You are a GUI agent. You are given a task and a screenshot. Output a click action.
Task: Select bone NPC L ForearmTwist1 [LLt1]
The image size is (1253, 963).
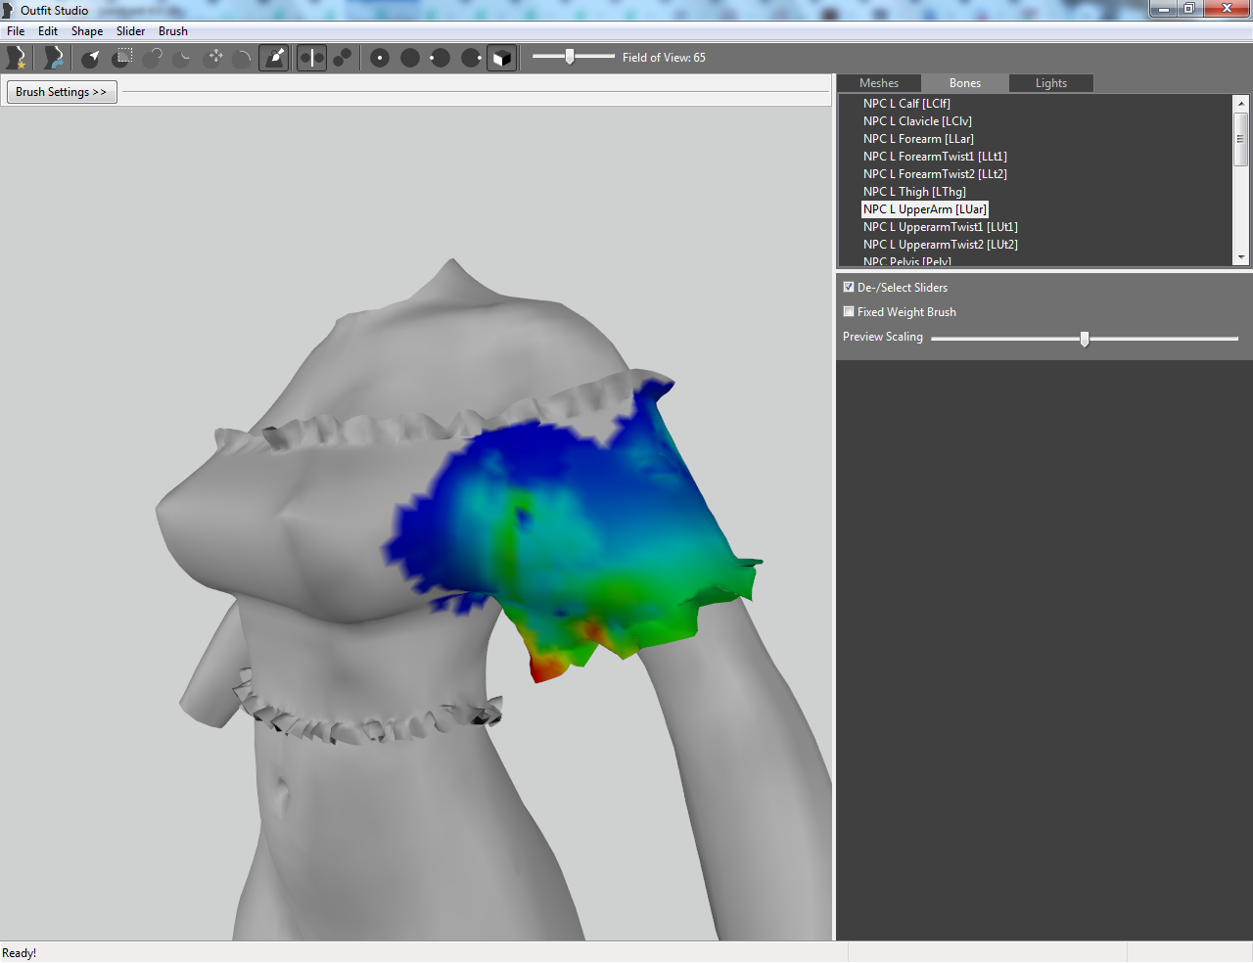tap(935, 157)
